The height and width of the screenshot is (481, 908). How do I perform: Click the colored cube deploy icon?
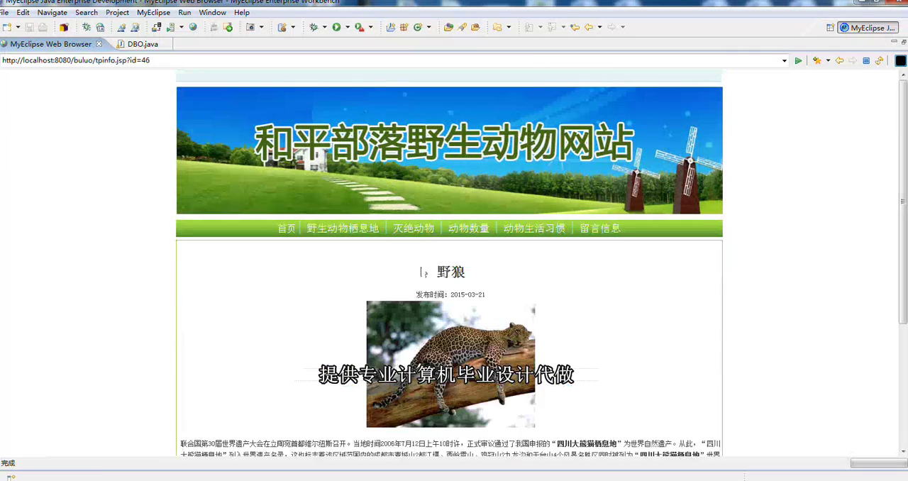point(64,27)
